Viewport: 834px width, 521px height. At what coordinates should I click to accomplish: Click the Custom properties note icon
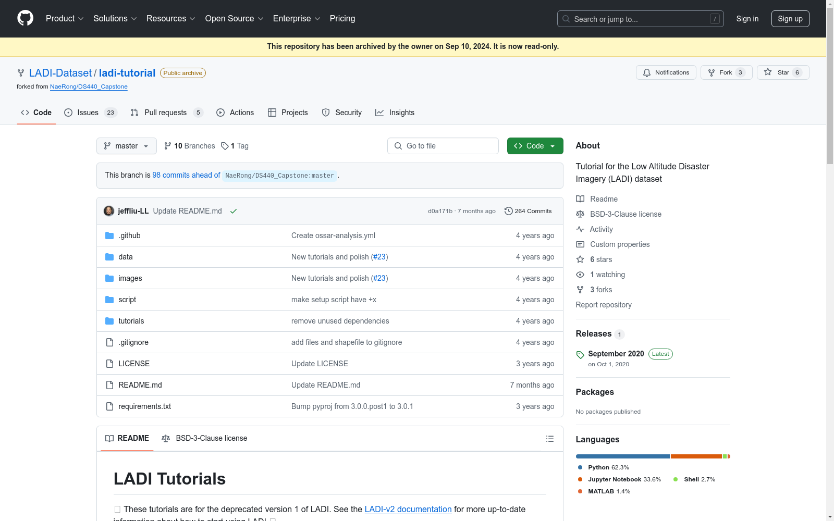coord(580,244)
